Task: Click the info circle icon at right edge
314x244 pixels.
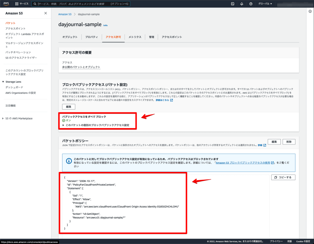Action: (310, 11)
